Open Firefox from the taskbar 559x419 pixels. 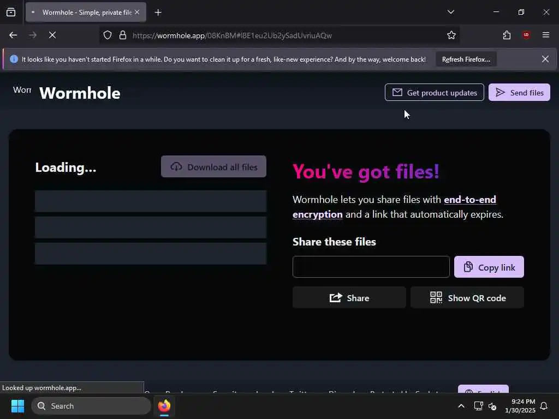[164, 406]
